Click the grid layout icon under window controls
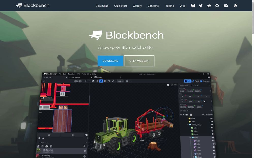This screenshot has width=254, height=158. (209, 77)
